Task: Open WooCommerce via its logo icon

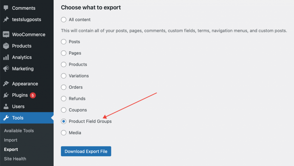Action: coord(6,34)
